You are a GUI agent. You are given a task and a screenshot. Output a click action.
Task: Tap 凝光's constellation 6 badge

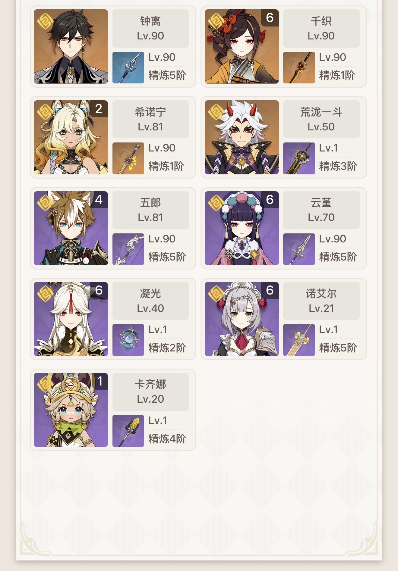pos(99,290)
